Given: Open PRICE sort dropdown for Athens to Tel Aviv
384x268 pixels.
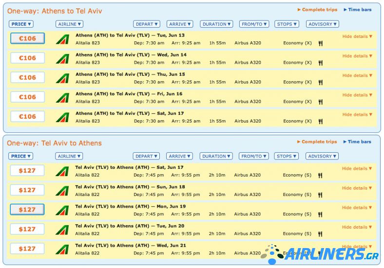Looking at the screenshot, I should pyautogui.click(x=21, y=24).
